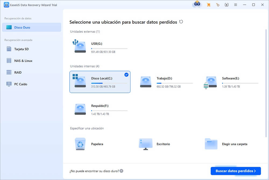Uncheck the Disco Local(C:) checkmark

(126, 75)
